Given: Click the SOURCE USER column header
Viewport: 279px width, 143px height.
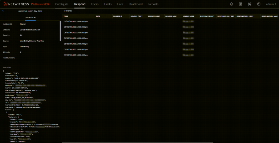Looking at the screenshot, I should point(188,16).
